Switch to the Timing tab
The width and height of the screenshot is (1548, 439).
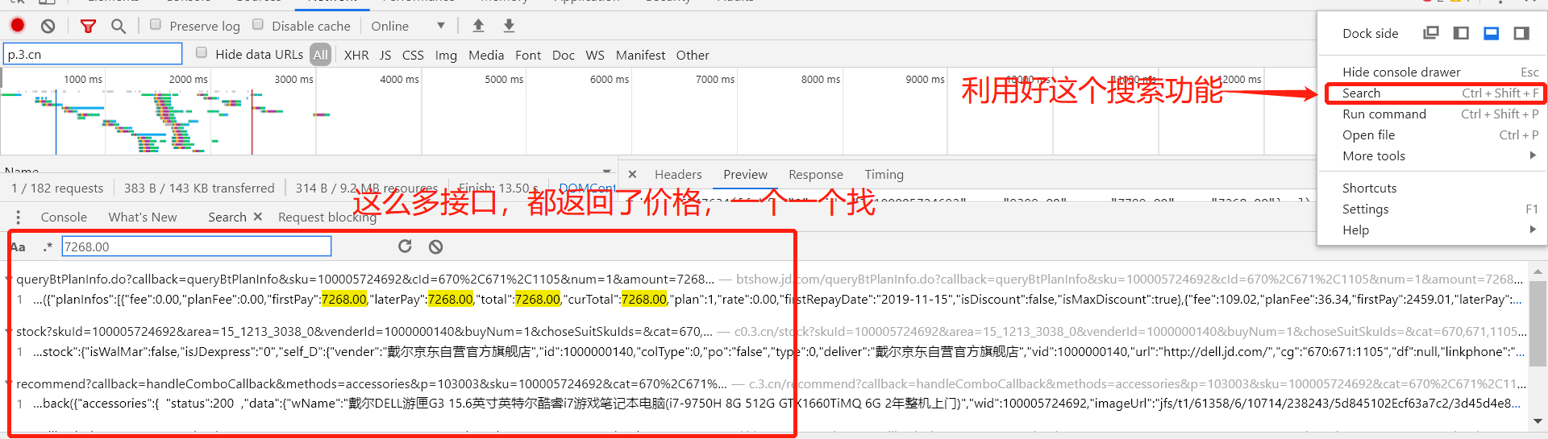884,174
